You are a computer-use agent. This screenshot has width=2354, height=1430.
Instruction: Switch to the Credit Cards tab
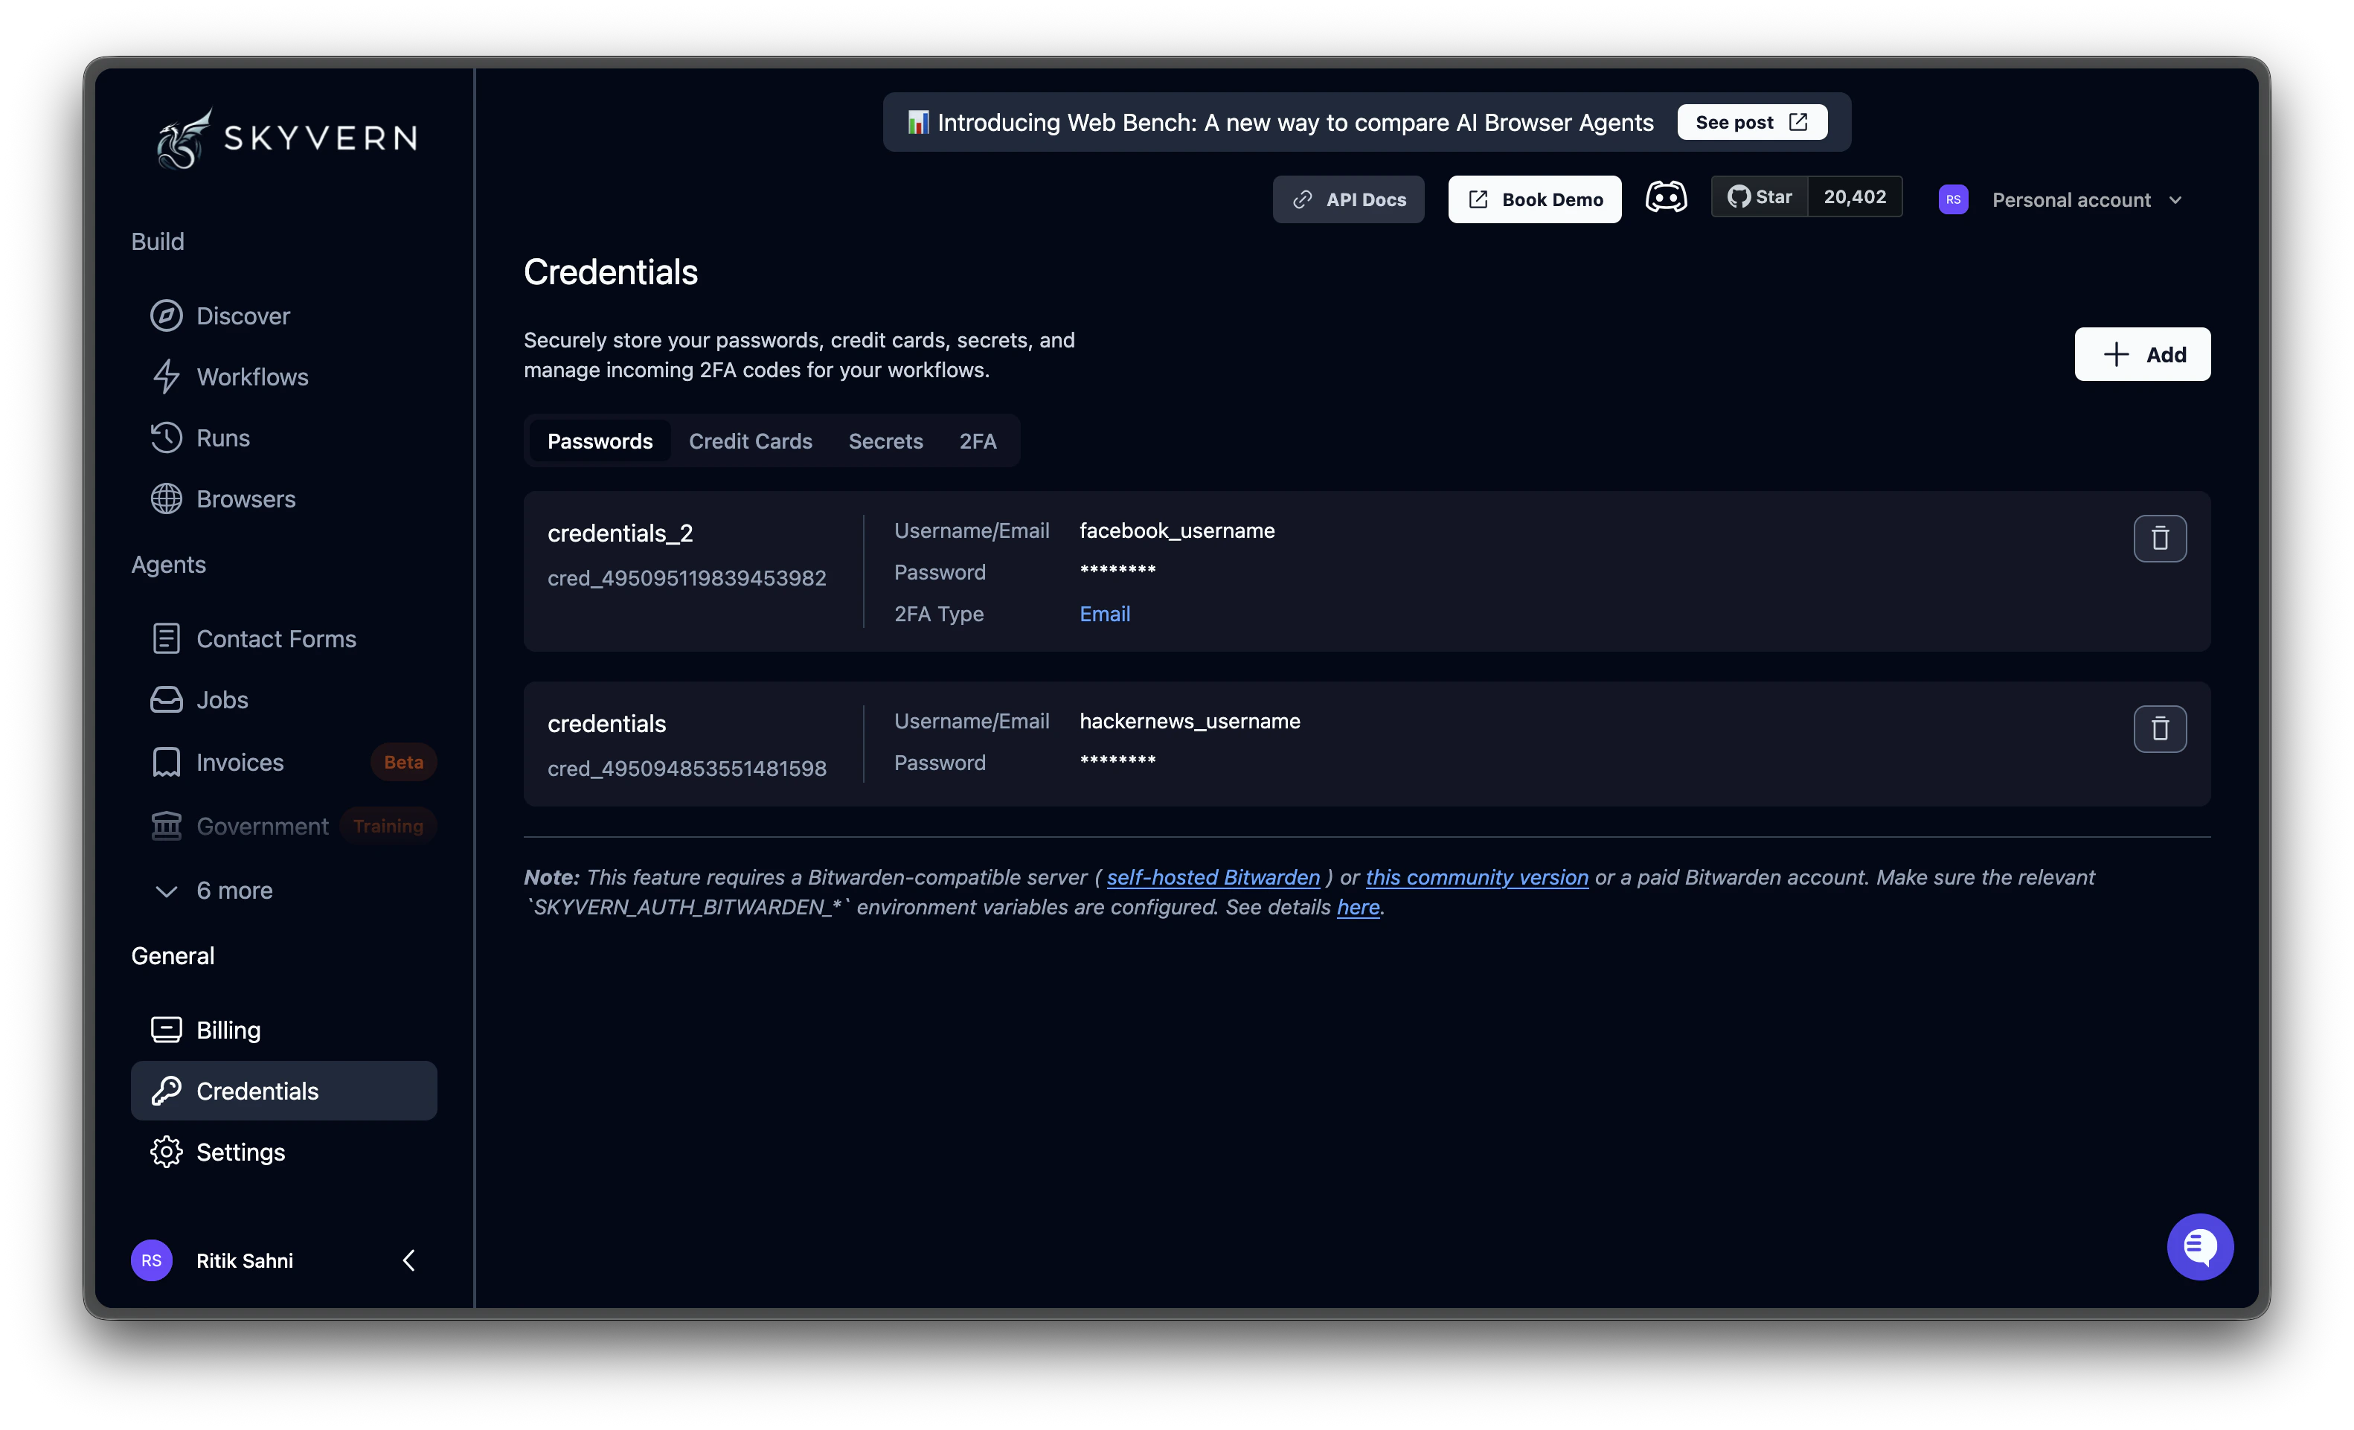coord(751,440)
